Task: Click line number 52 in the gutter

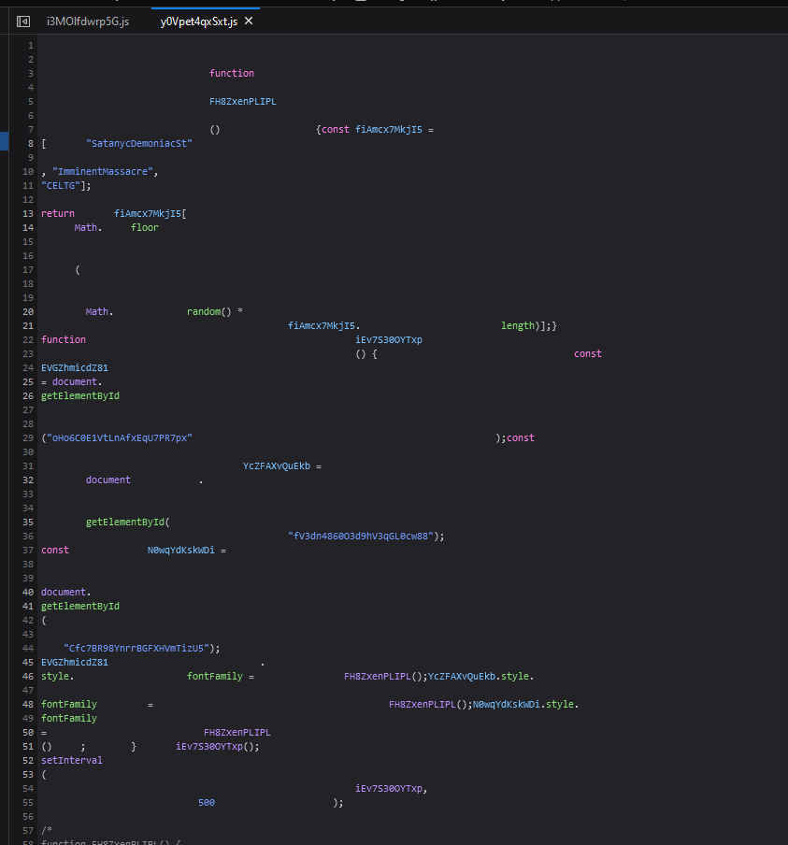Action: (30, 760)
